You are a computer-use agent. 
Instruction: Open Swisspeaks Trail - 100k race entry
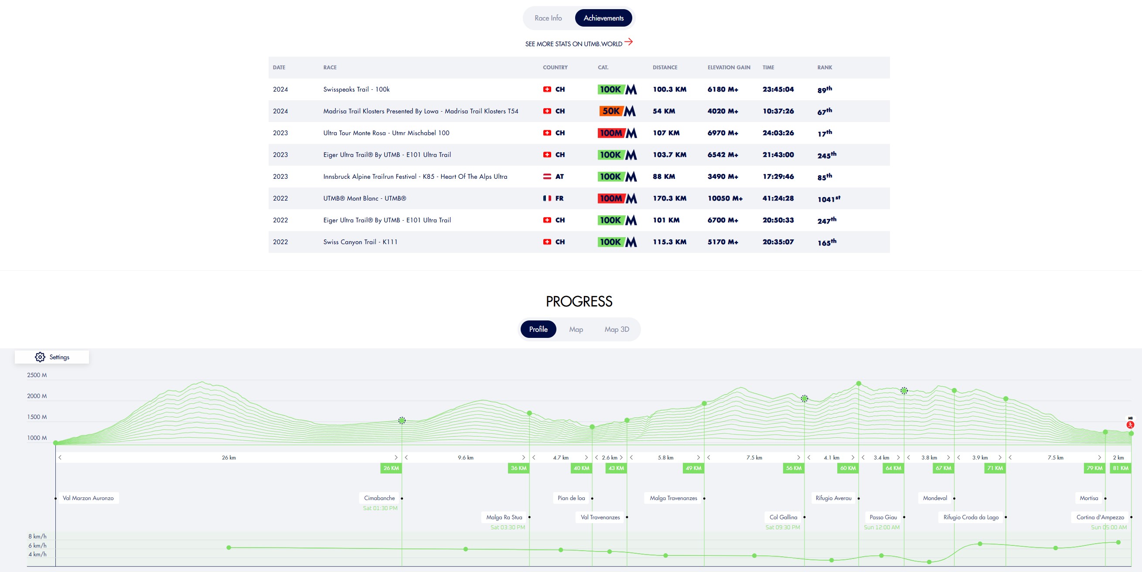coord(356,89)
